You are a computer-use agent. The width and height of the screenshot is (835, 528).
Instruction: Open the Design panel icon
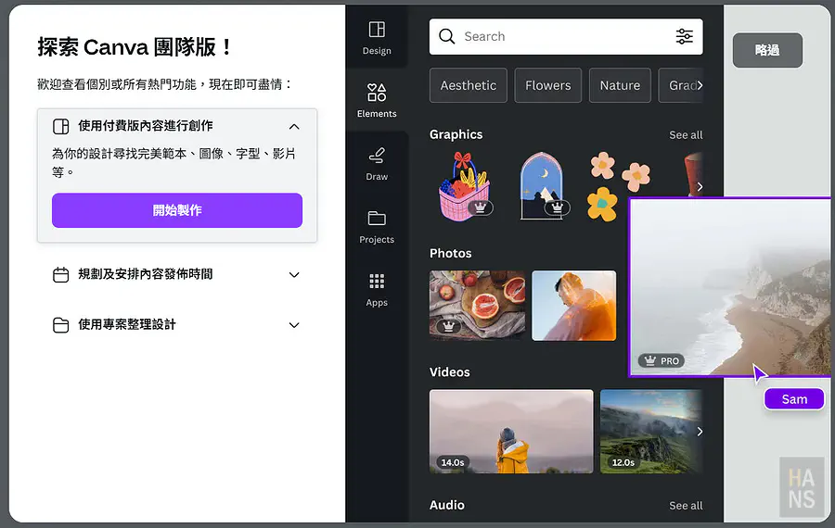(377, 30)
